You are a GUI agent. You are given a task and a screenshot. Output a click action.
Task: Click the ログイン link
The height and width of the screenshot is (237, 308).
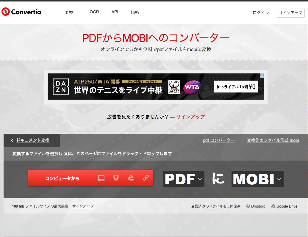point(261,13)
